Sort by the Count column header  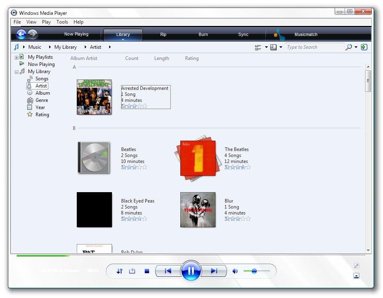coord(132,58)
